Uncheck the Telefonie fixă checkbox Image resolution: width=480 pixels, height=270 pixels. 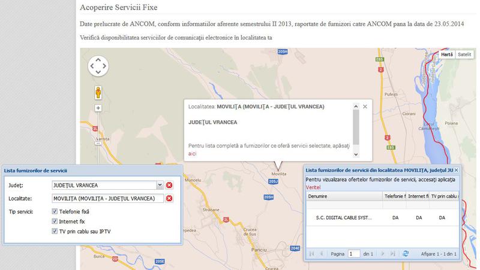click(55, 212)
